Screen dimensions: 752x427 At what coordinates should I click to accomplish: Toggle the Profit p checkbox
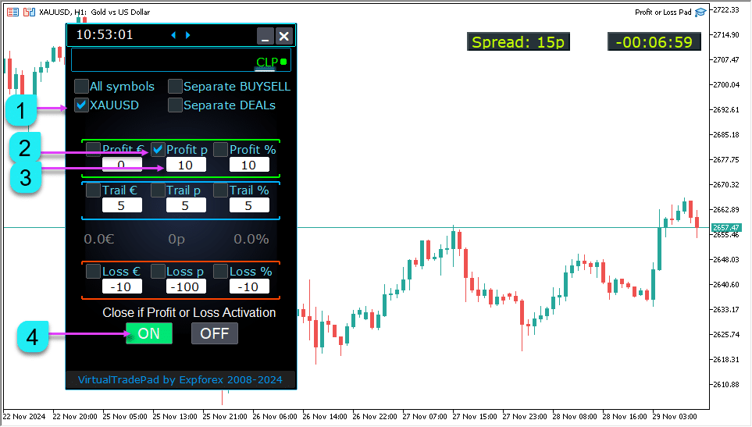pos(158,149)
